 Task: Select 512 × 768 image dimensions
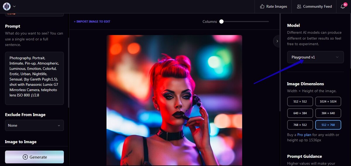(328, 125)
